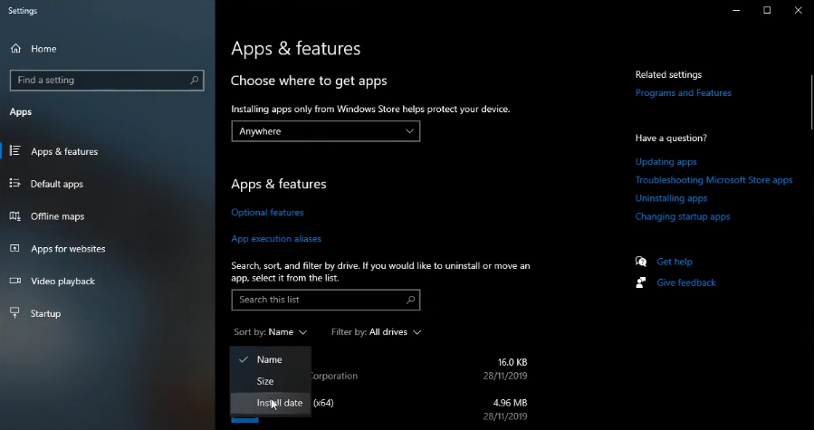Collapse the Sort by Name dropdown
Viewport: 814px width, 430px height.
click(271, 332)
